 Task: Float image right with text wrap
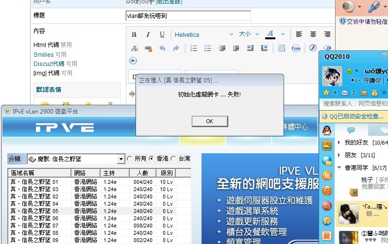[264, 48]
